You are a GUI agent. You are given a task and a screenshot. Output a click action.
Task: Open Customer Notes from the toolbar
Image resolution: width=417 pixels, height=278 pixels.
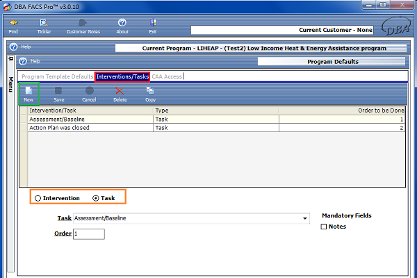click(x=83, y=26)
